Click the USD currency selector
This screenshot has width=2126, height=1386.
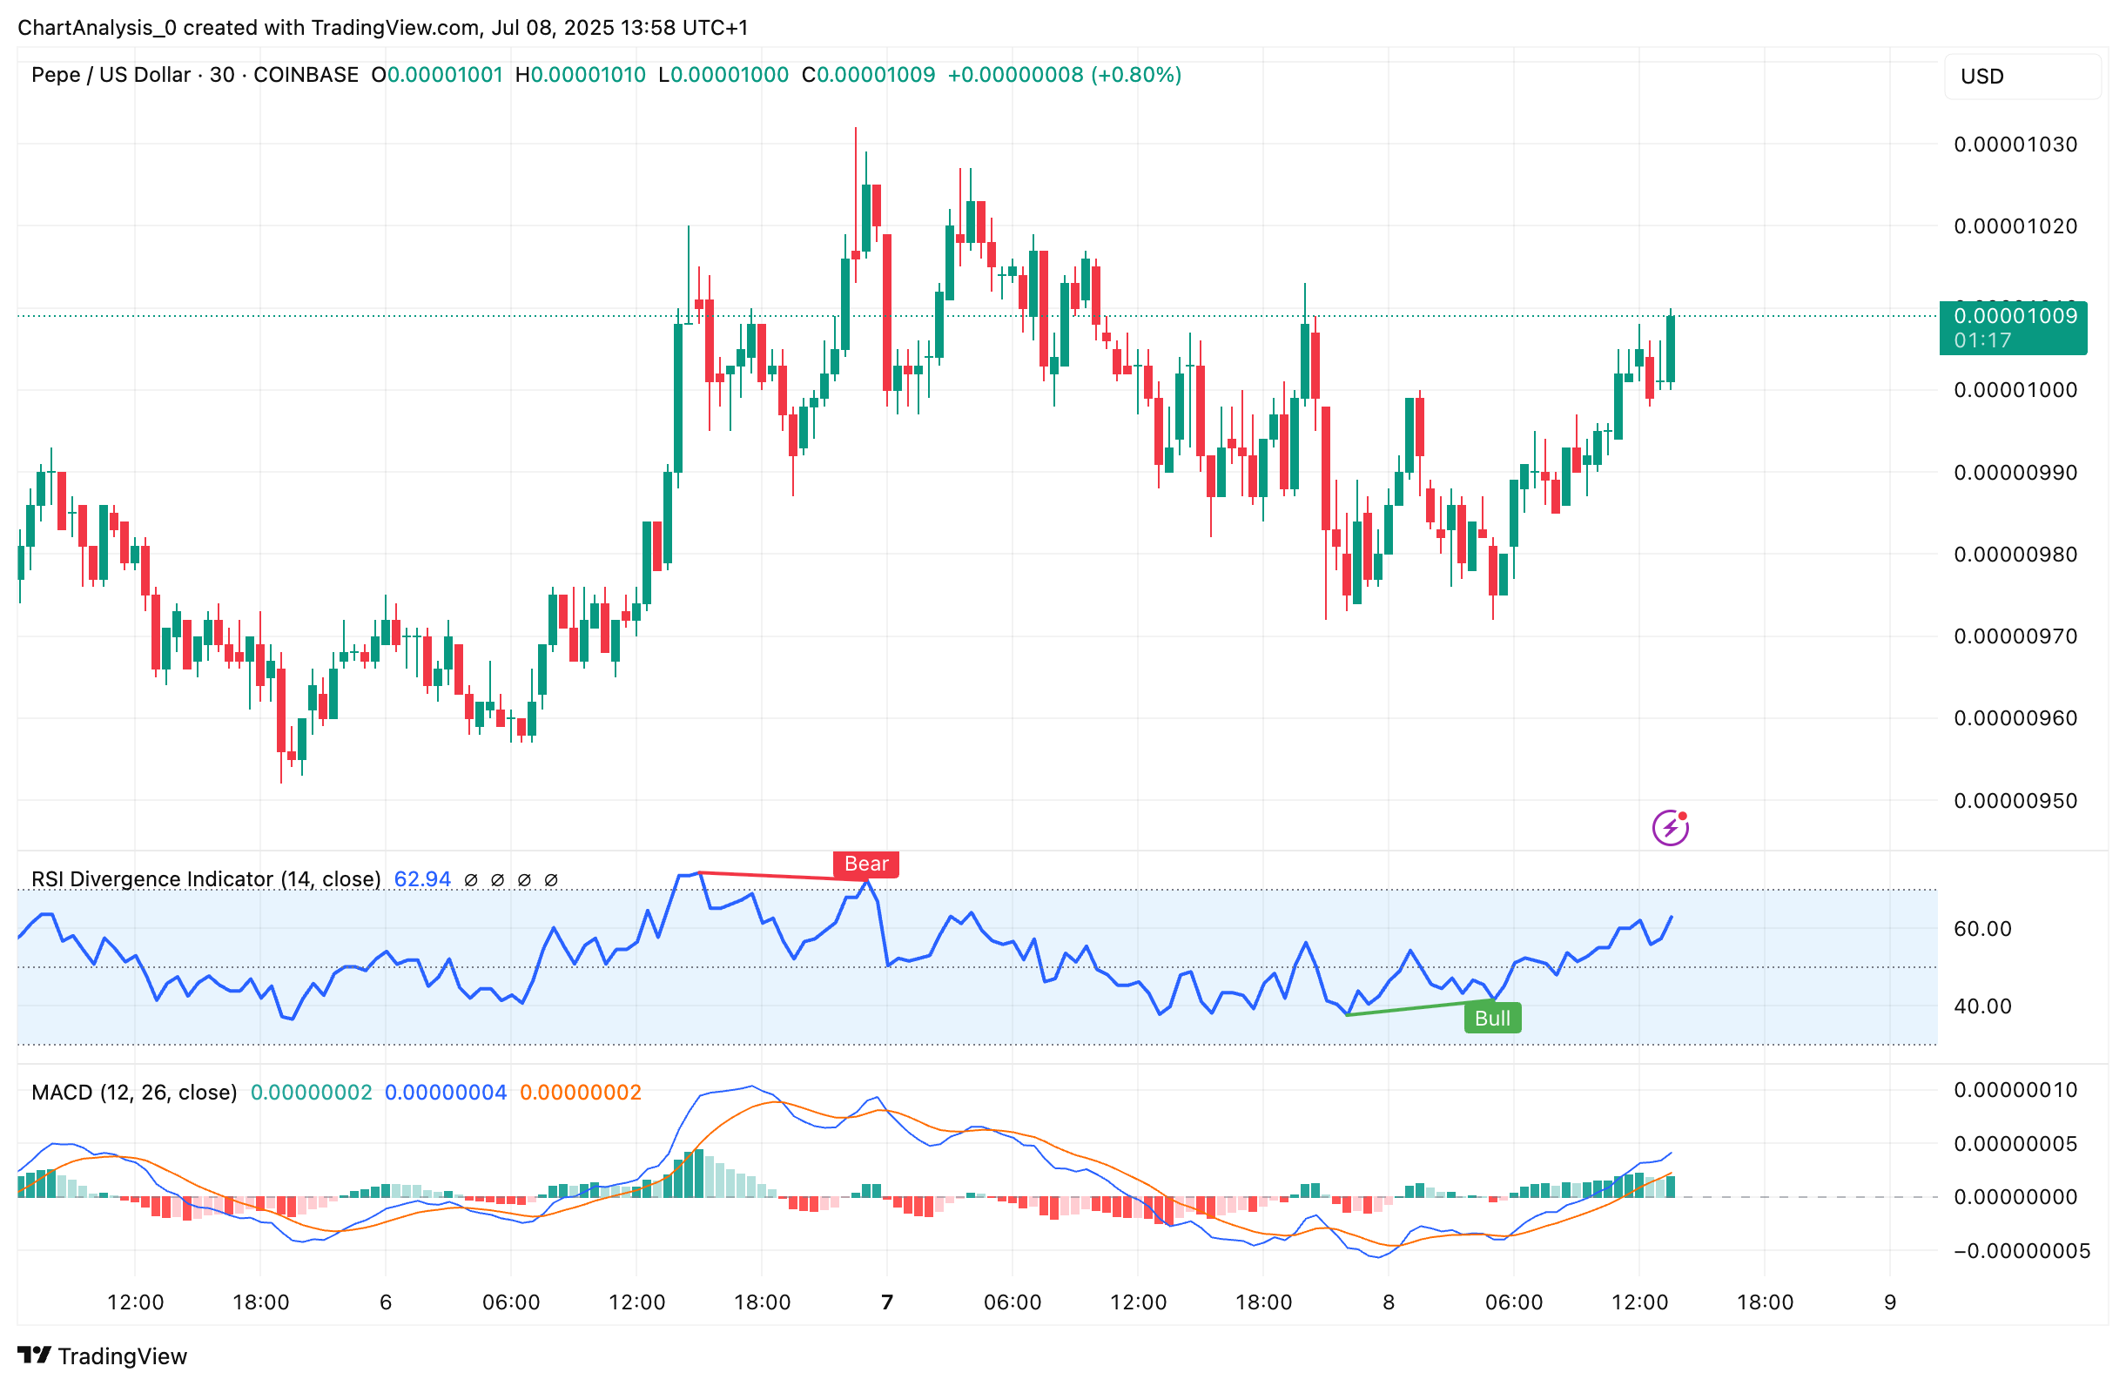(2022, 77)
